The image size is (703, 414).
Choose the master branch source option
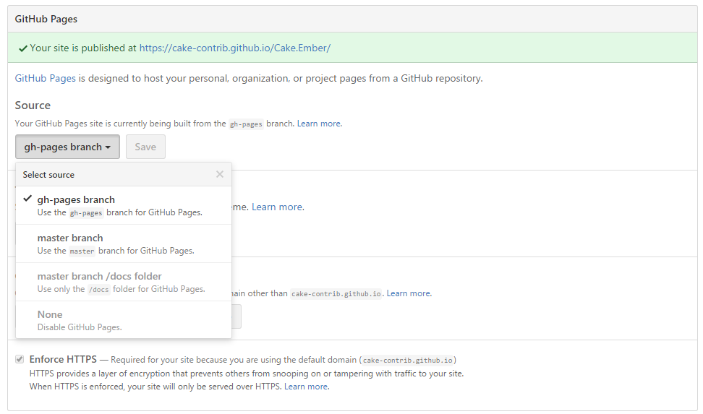[124, 243]
